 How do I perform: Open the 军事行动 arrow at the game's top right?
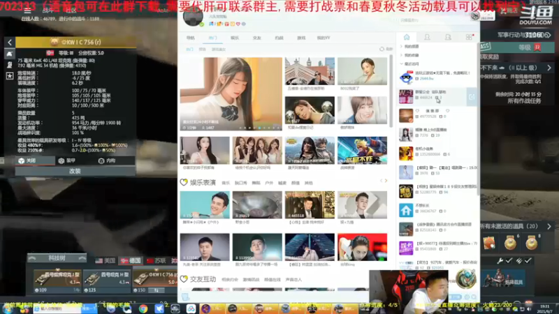(x=549, y=35)
